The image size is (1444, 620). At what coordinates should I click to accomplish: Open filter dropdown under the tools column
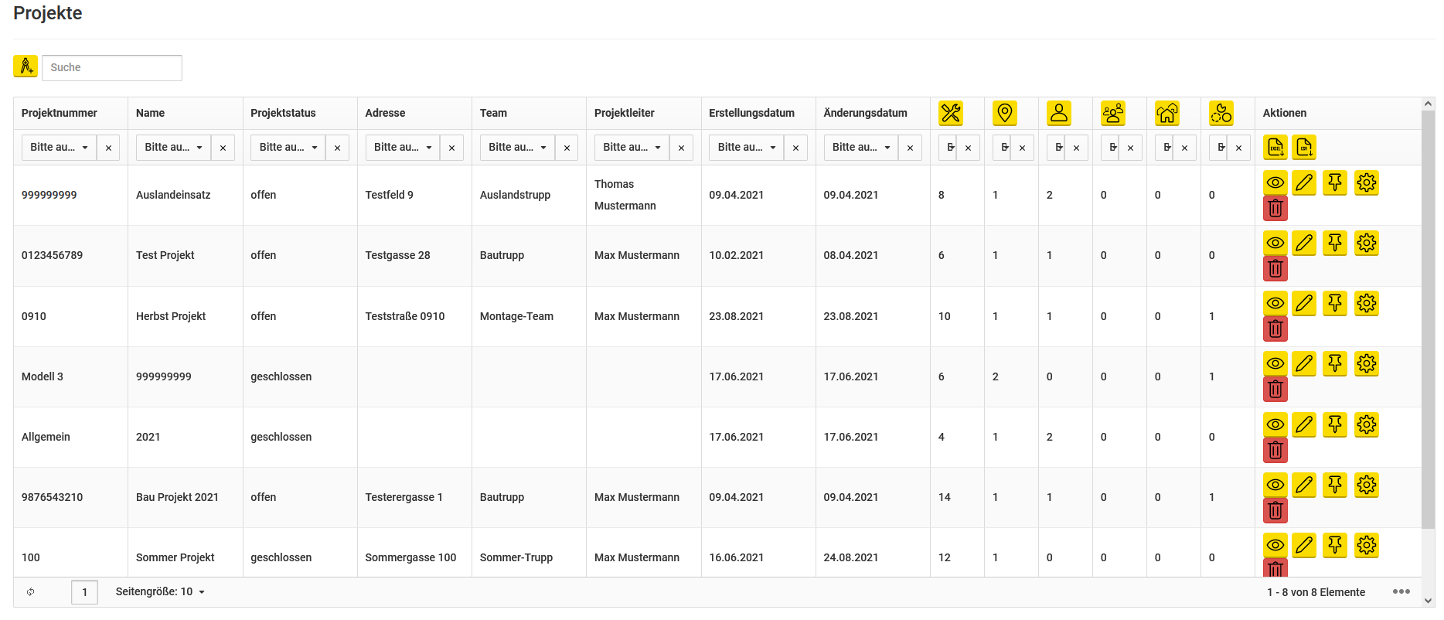coord(948,147)
